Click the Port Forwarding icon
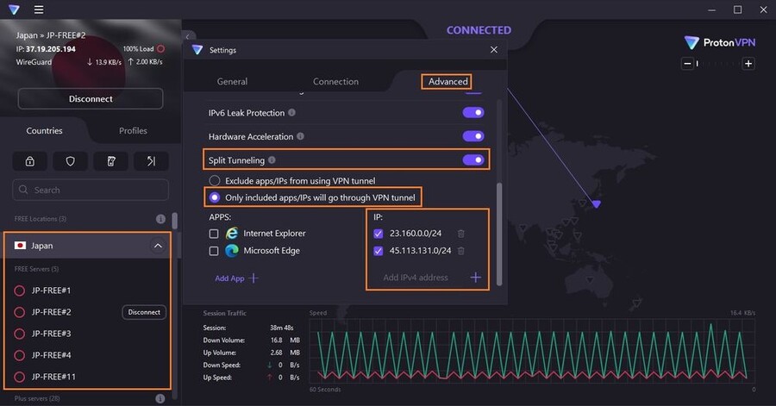Image resolution: width=776 pixels, height=406 pixels. [152, 161]
